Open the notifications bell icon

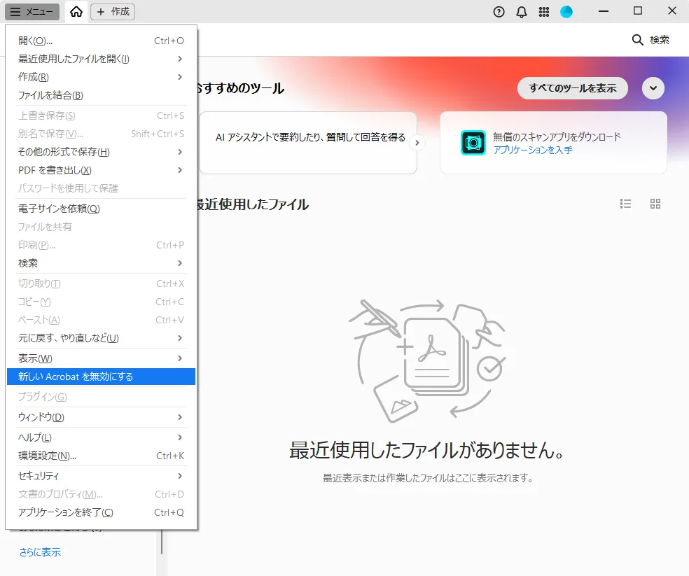(x=522, y=12)
